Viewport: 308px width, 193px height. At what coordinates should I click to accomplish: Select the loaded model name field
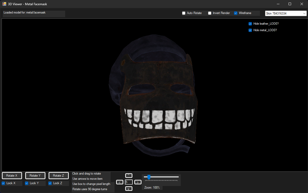point(34,14)
